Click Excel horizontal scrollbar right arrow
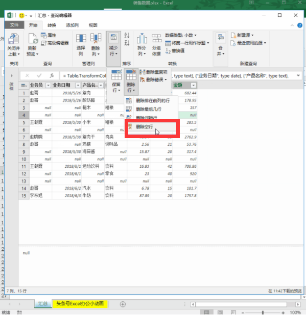The height and width of the screenshot is (315, 306). pos(298,304)
